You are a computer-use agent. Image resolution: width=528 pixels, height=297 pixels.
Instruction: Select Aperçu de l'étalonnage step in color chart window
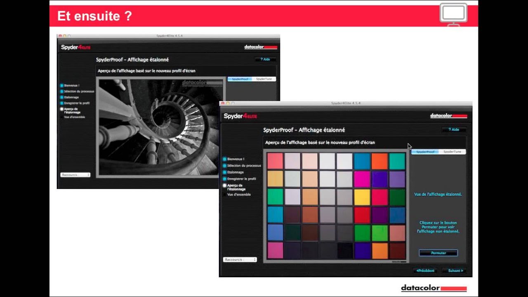(234, 187)
